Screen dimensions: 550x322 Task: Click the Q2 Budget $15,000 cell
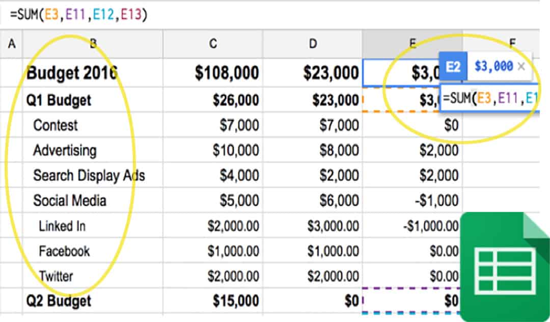tap(235, 301)
